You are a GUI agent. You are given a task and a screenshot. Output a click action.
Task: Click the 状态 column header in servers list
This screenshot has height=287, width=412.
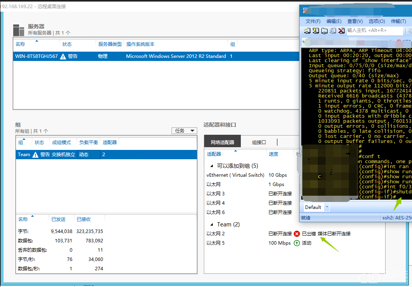click(67, 44)
